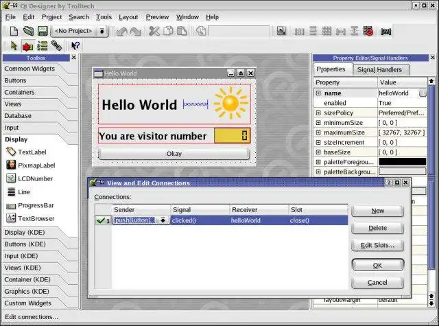Image resolution: width=439 pixels, height=326 pixels.
Task: Open the Project menu
Action: 52,17
